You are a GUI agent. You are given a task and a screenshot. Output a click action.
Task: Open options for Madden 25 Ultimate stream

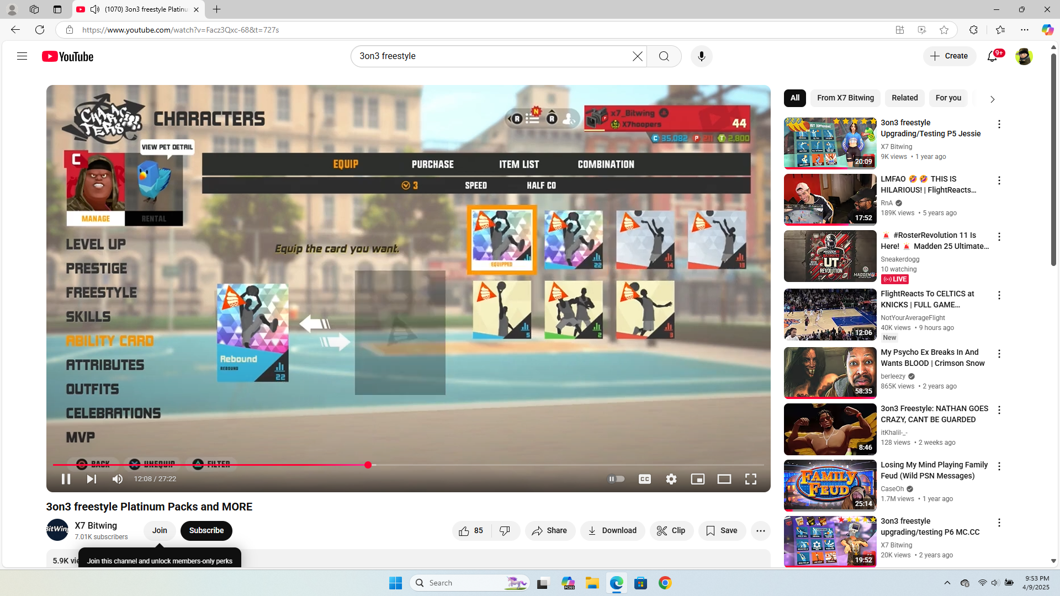[999, 237]
